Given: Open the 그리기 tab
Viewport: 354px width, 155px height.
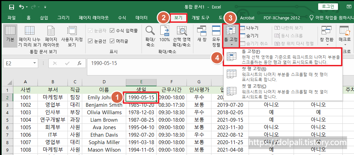Looking at the screenshot, I should (63, 18).
